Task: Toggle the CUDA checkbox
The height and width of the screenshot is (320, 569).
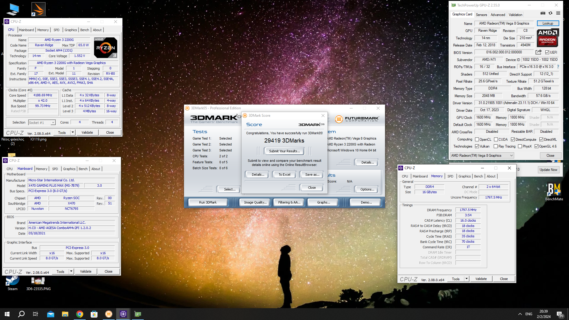Action: click(x=496, y=140)
